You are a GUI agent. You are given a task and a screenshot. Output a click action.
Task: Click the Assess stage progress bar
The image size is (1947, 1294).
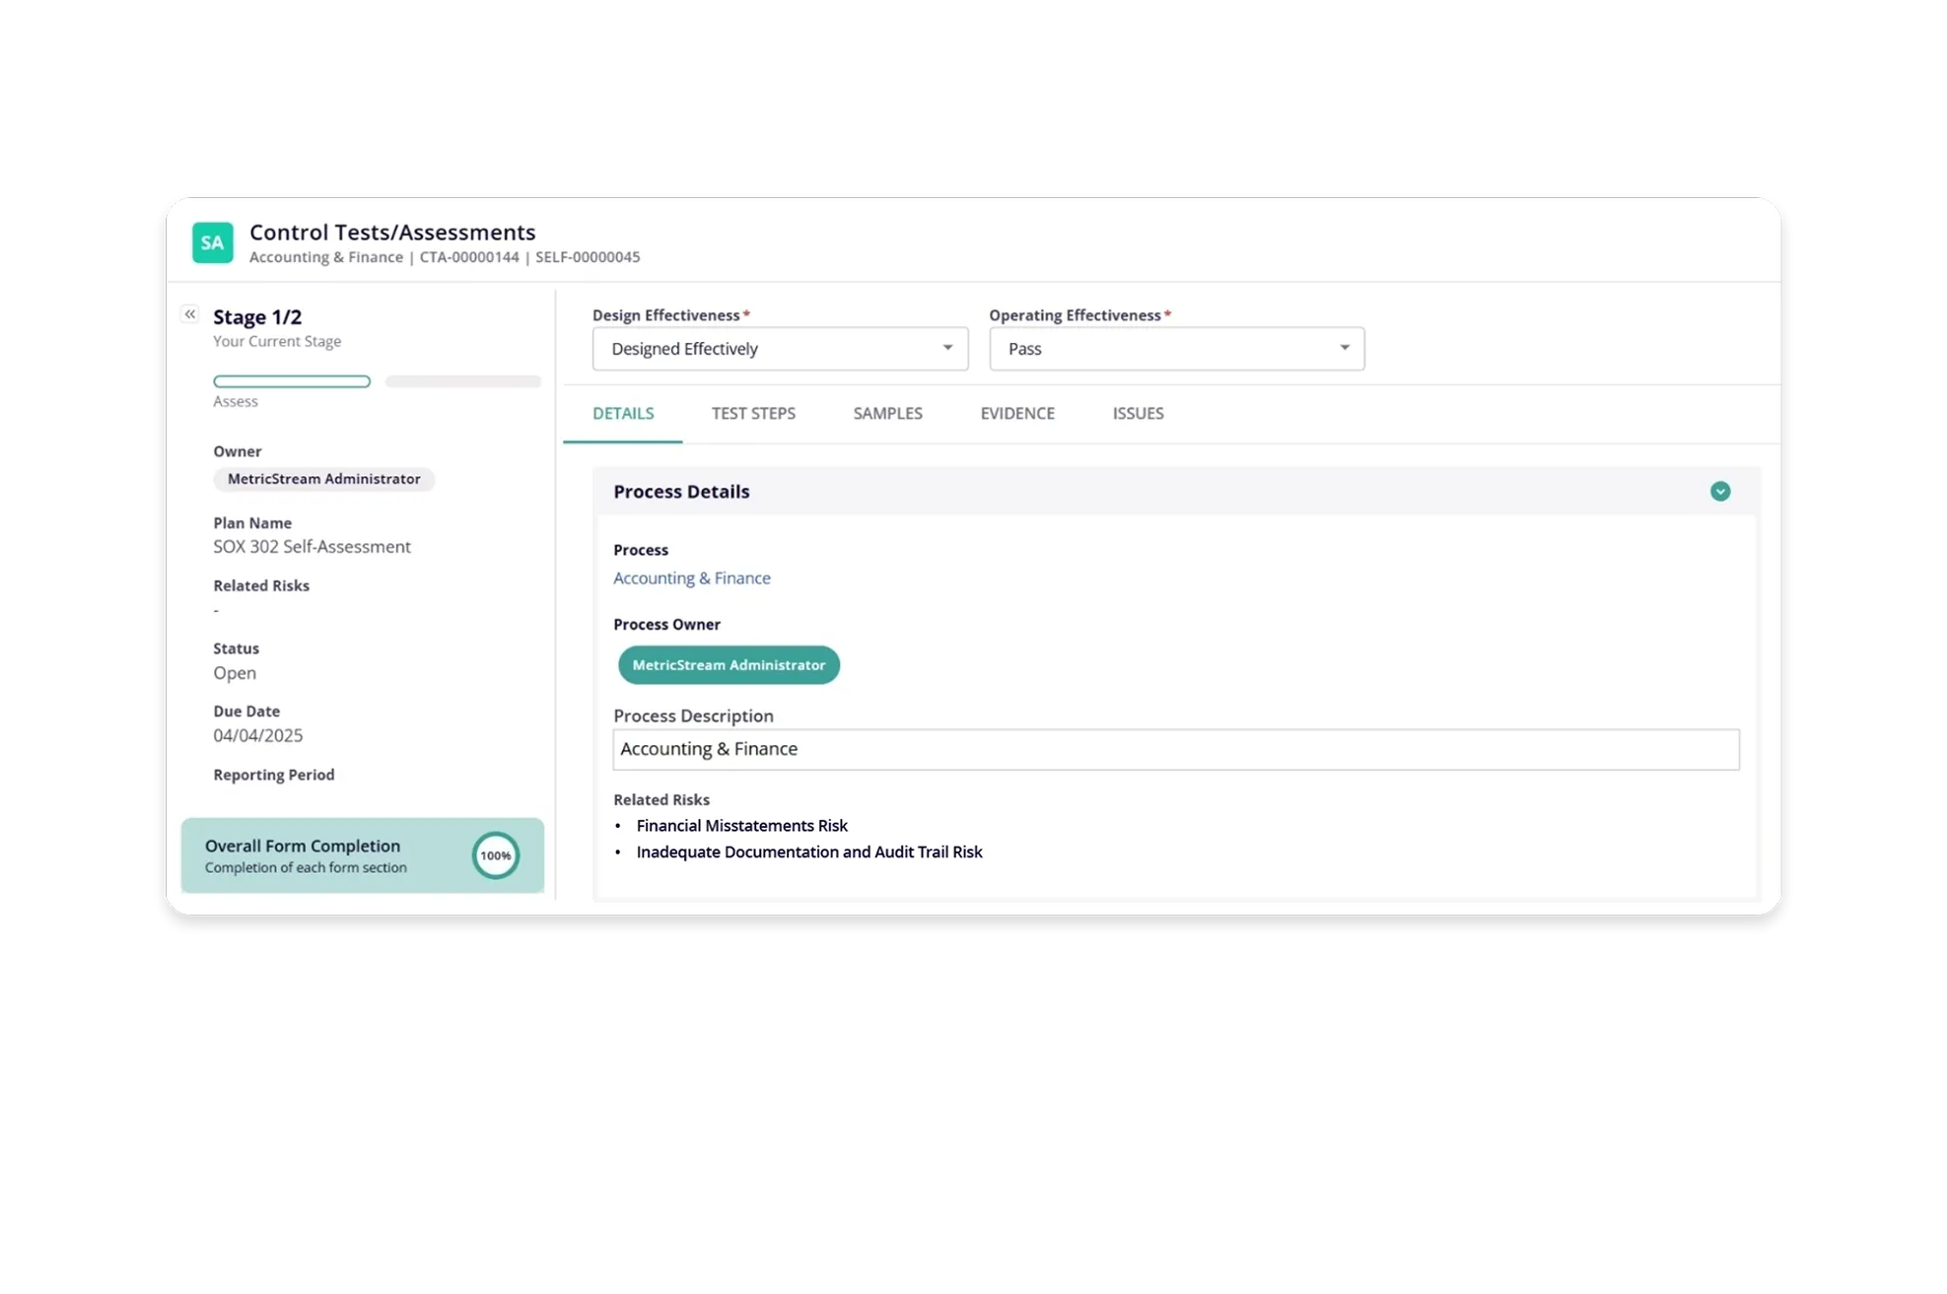pos(292,381)
